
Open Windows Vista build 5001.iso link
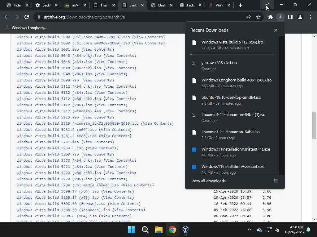click(x=48, y=49)
